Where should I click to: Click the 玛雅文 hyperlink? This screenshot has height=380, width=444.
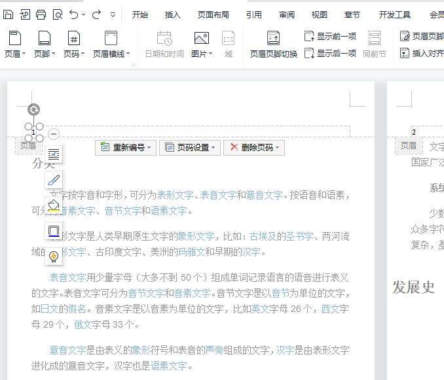coord(192,252)
